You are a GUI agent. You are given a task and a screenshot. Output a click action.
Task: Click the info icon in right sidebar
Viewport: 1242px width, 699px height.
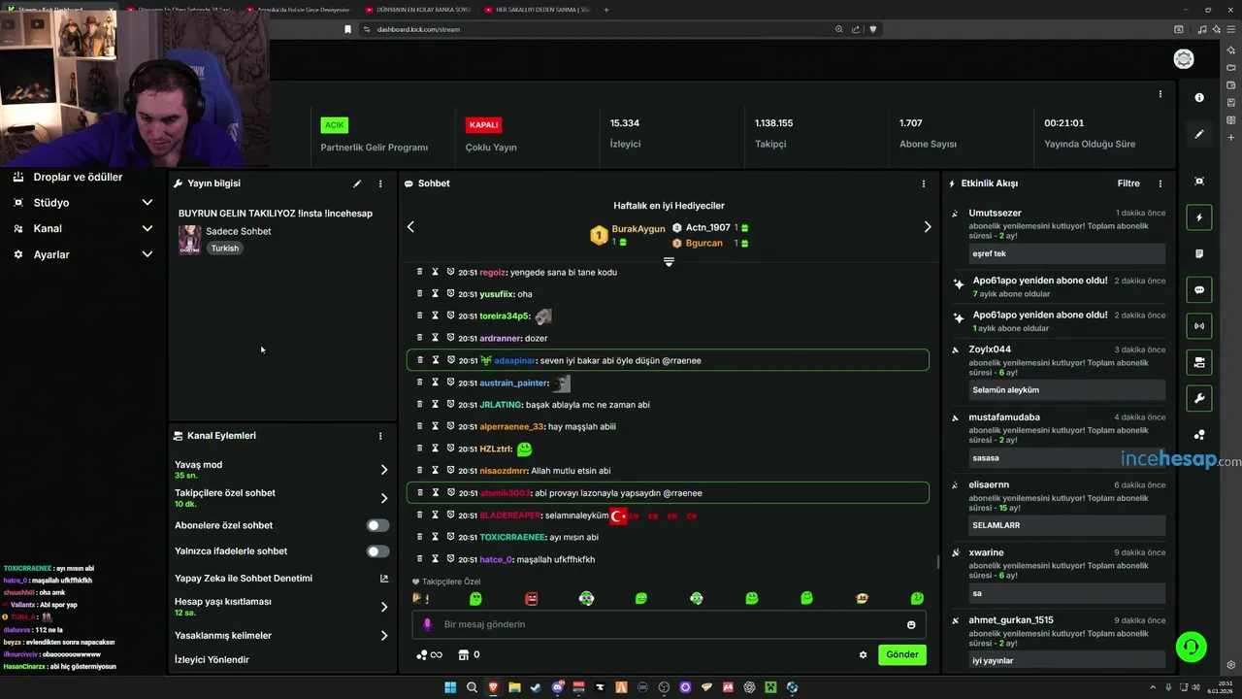(1199, 97)
